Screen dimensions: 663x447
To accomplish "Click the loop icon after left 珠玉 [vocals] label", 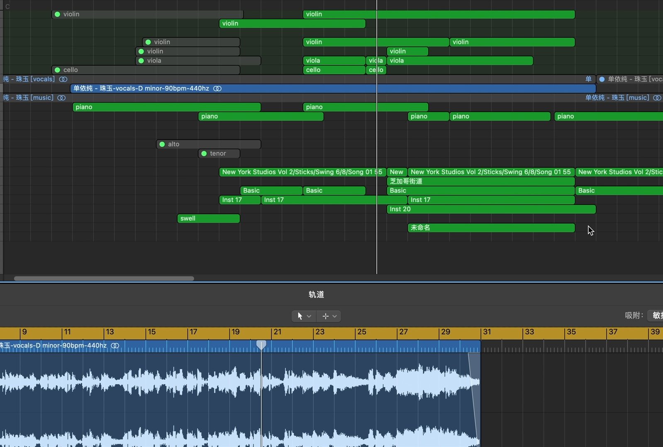I will point(63,79).
